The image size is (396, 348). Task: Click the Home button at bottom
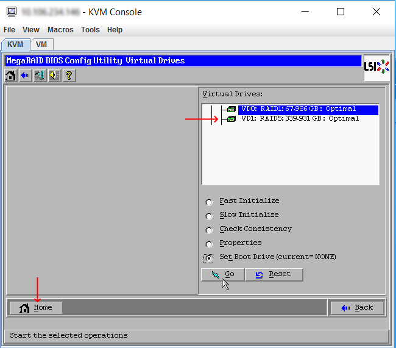[x=36, y=308]
